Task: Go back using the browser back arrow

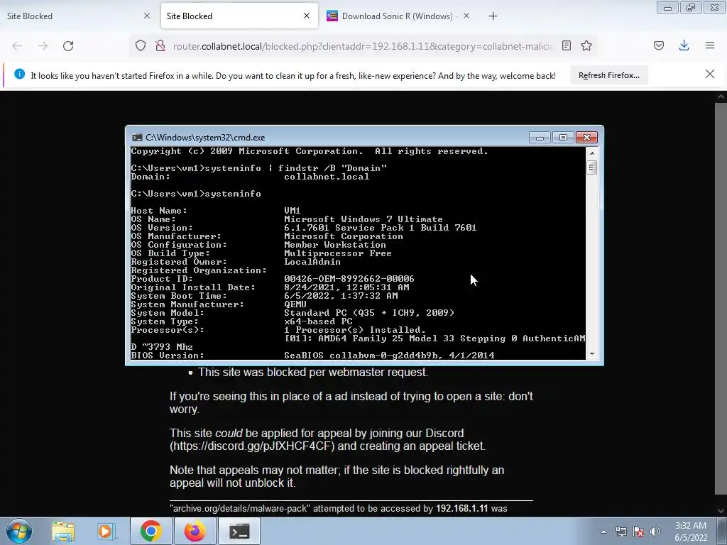Action: click(x=17, y=46)
